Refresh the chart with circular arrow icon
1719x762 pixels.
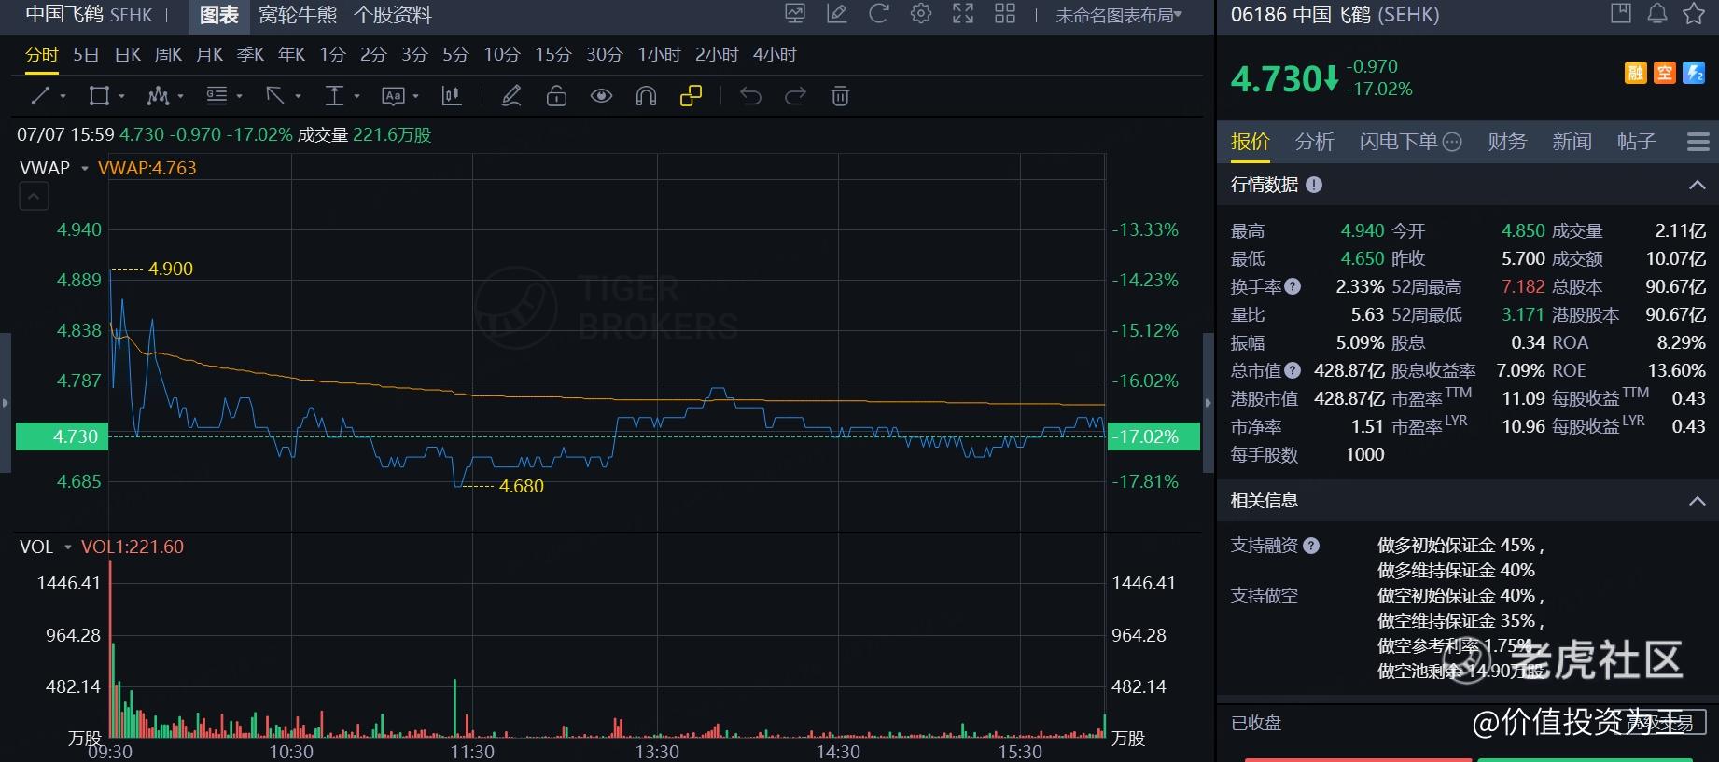pyautogui.click(x=879, y=14)
